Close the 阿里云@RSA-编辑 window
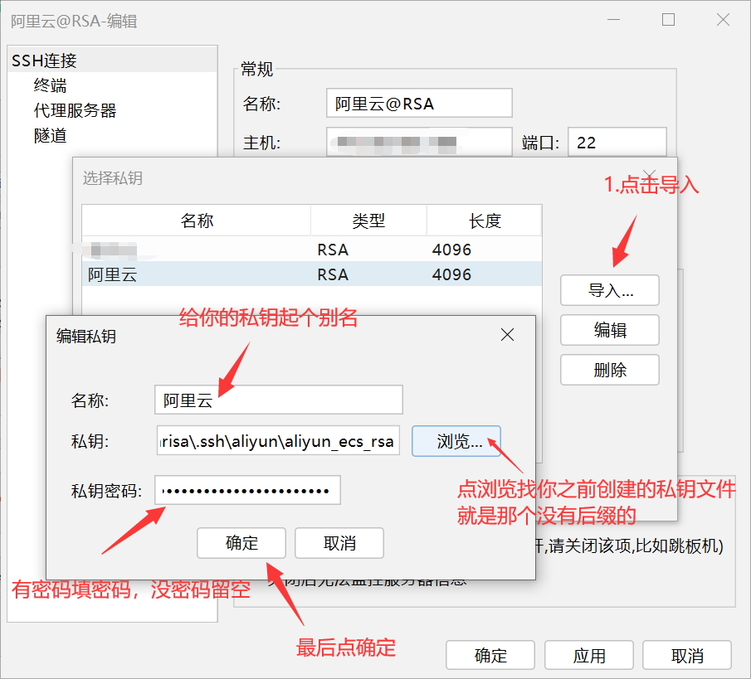Viewport: 751px width, 679px height. click(723, 20)
